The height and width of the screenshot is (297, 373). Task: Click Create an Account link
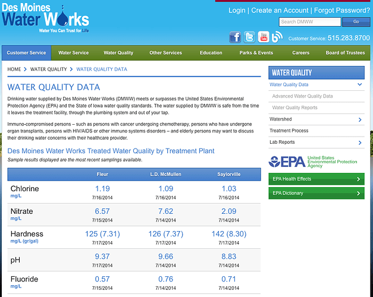(280, 11)
